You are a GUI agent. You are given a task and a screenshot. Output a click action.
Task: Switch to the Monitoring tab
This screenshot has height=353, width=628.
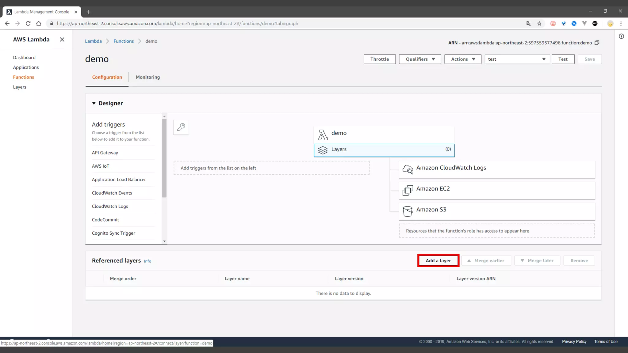point(148,77)
